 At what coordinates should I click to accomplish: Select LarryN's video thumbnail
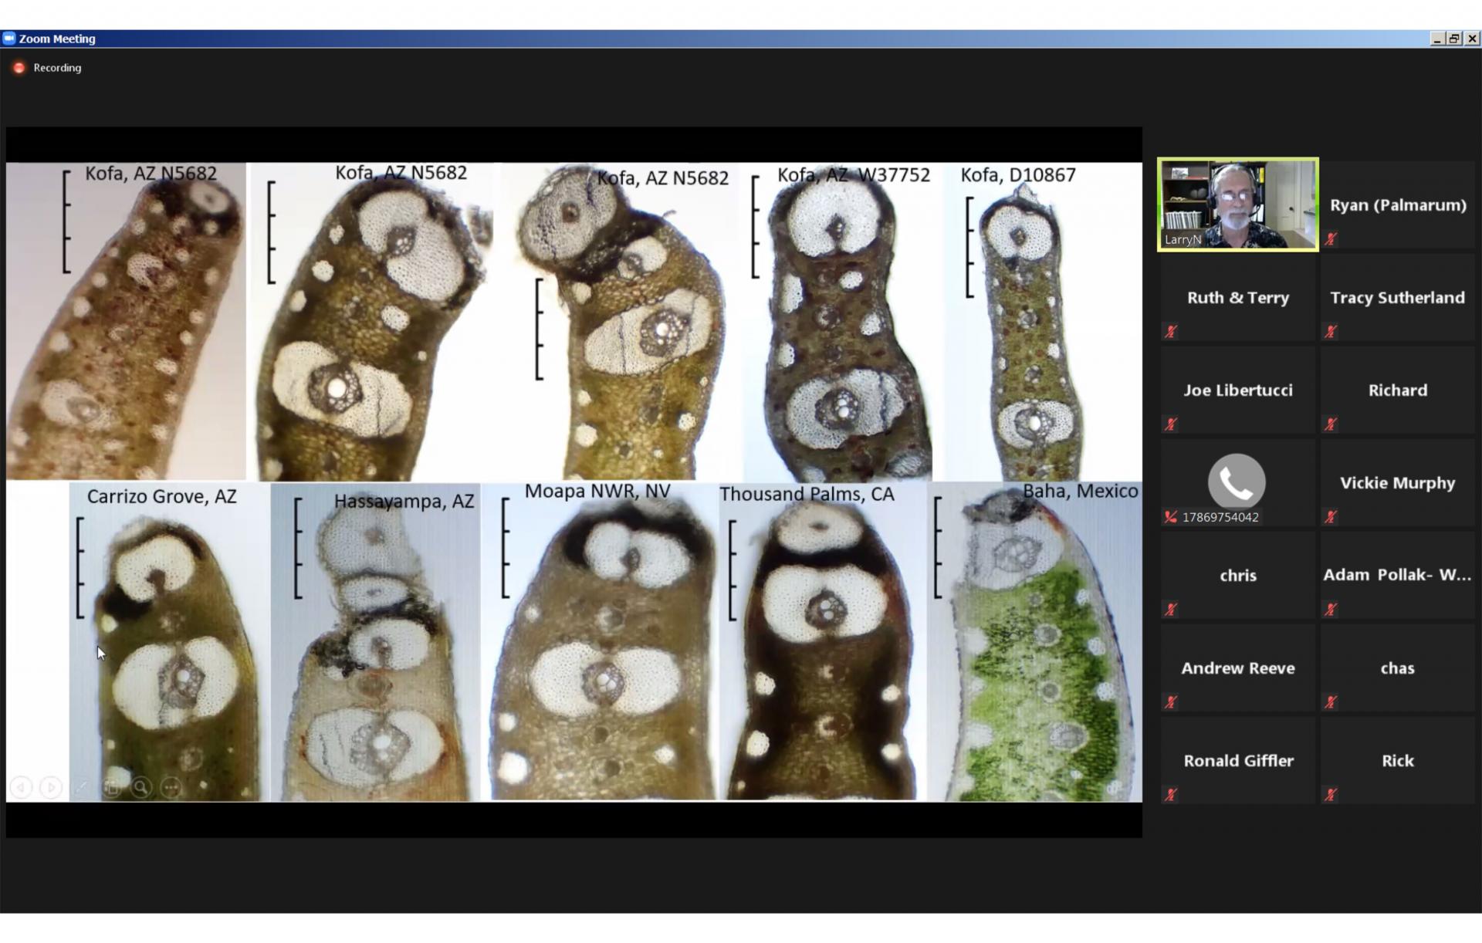pyautogui.click(x=1237, y=204)
